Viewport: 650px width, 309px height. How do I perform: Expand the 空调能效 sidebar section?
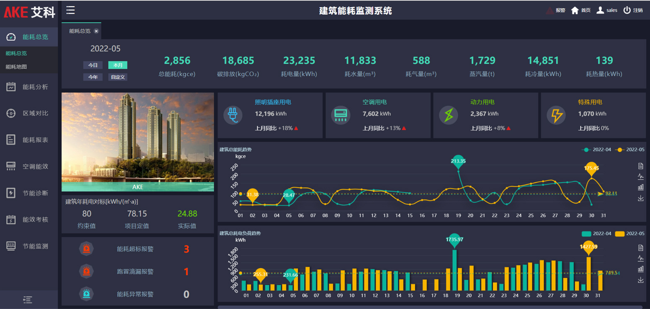[29, 166]
